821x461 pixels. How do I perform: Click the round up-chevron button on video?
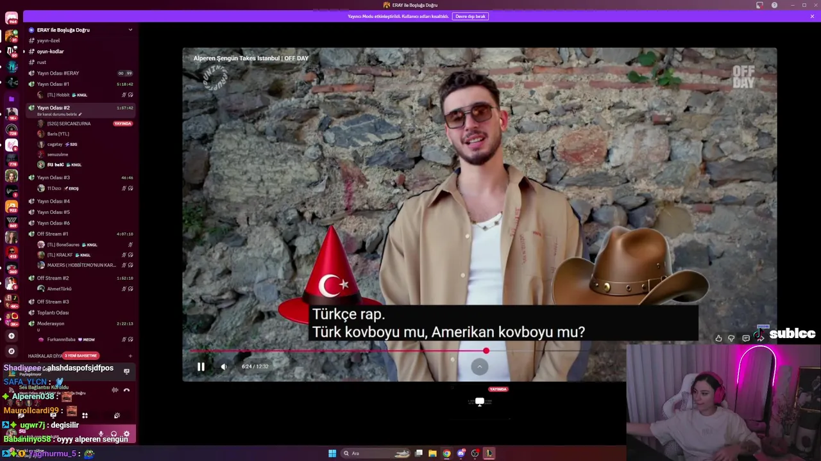coord(480,366)
